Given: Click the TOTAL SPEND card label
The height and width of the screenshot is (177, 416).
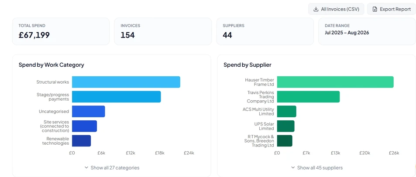Looking at the screenshot, I should pyautogui.click(x=32, y=26).
